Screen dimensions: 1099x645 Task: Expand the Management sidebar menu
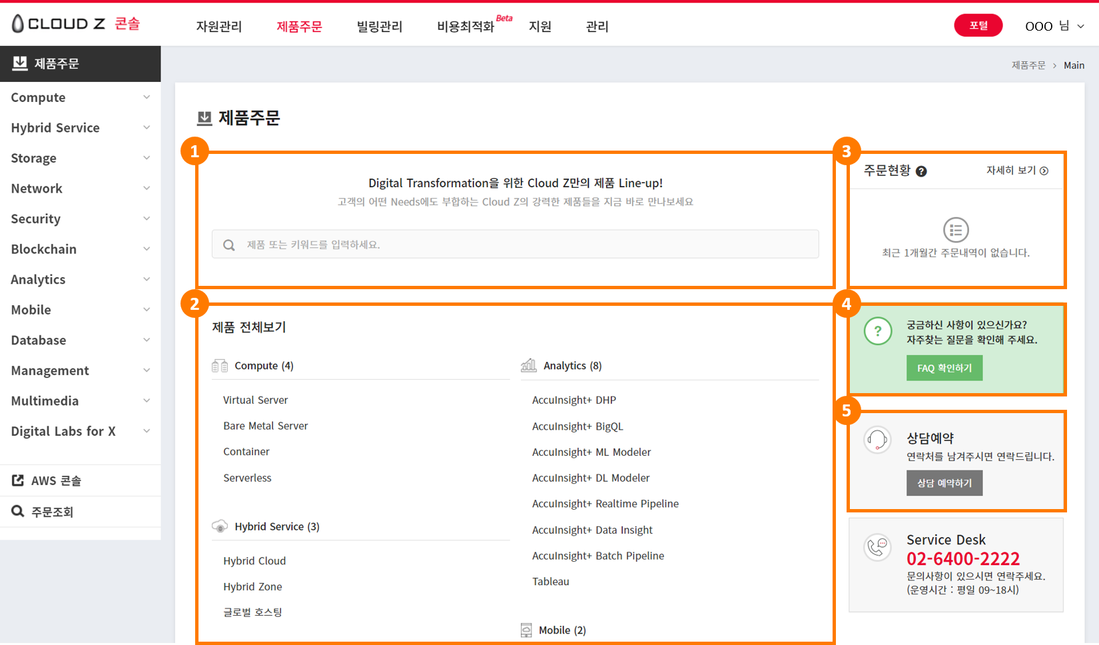coord(80,370)
